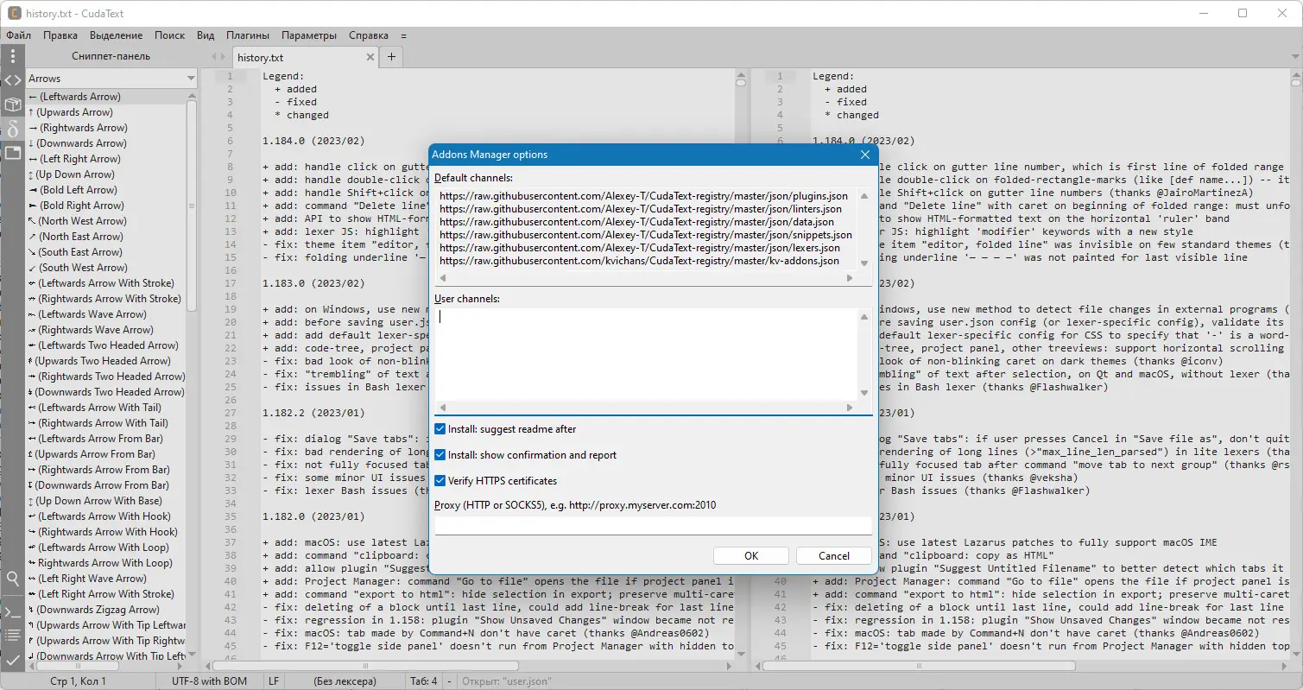Open the Выделение menu
This screenshot has width=1303, height=690.
(x=117, y=35)
